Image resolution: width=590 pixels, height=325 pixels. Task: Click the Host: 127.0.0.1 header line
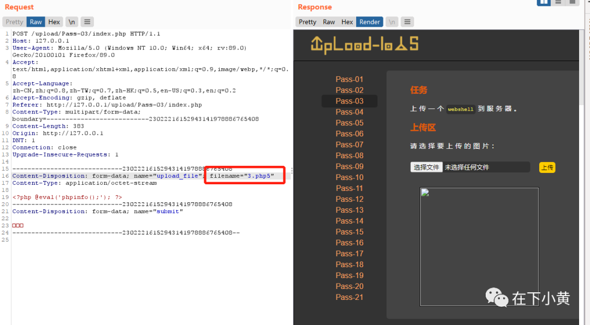[40, 41]
